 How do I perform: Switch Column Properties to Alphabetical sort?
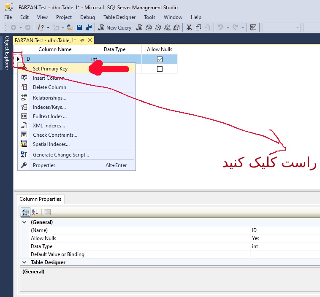(x=35, y=212)
